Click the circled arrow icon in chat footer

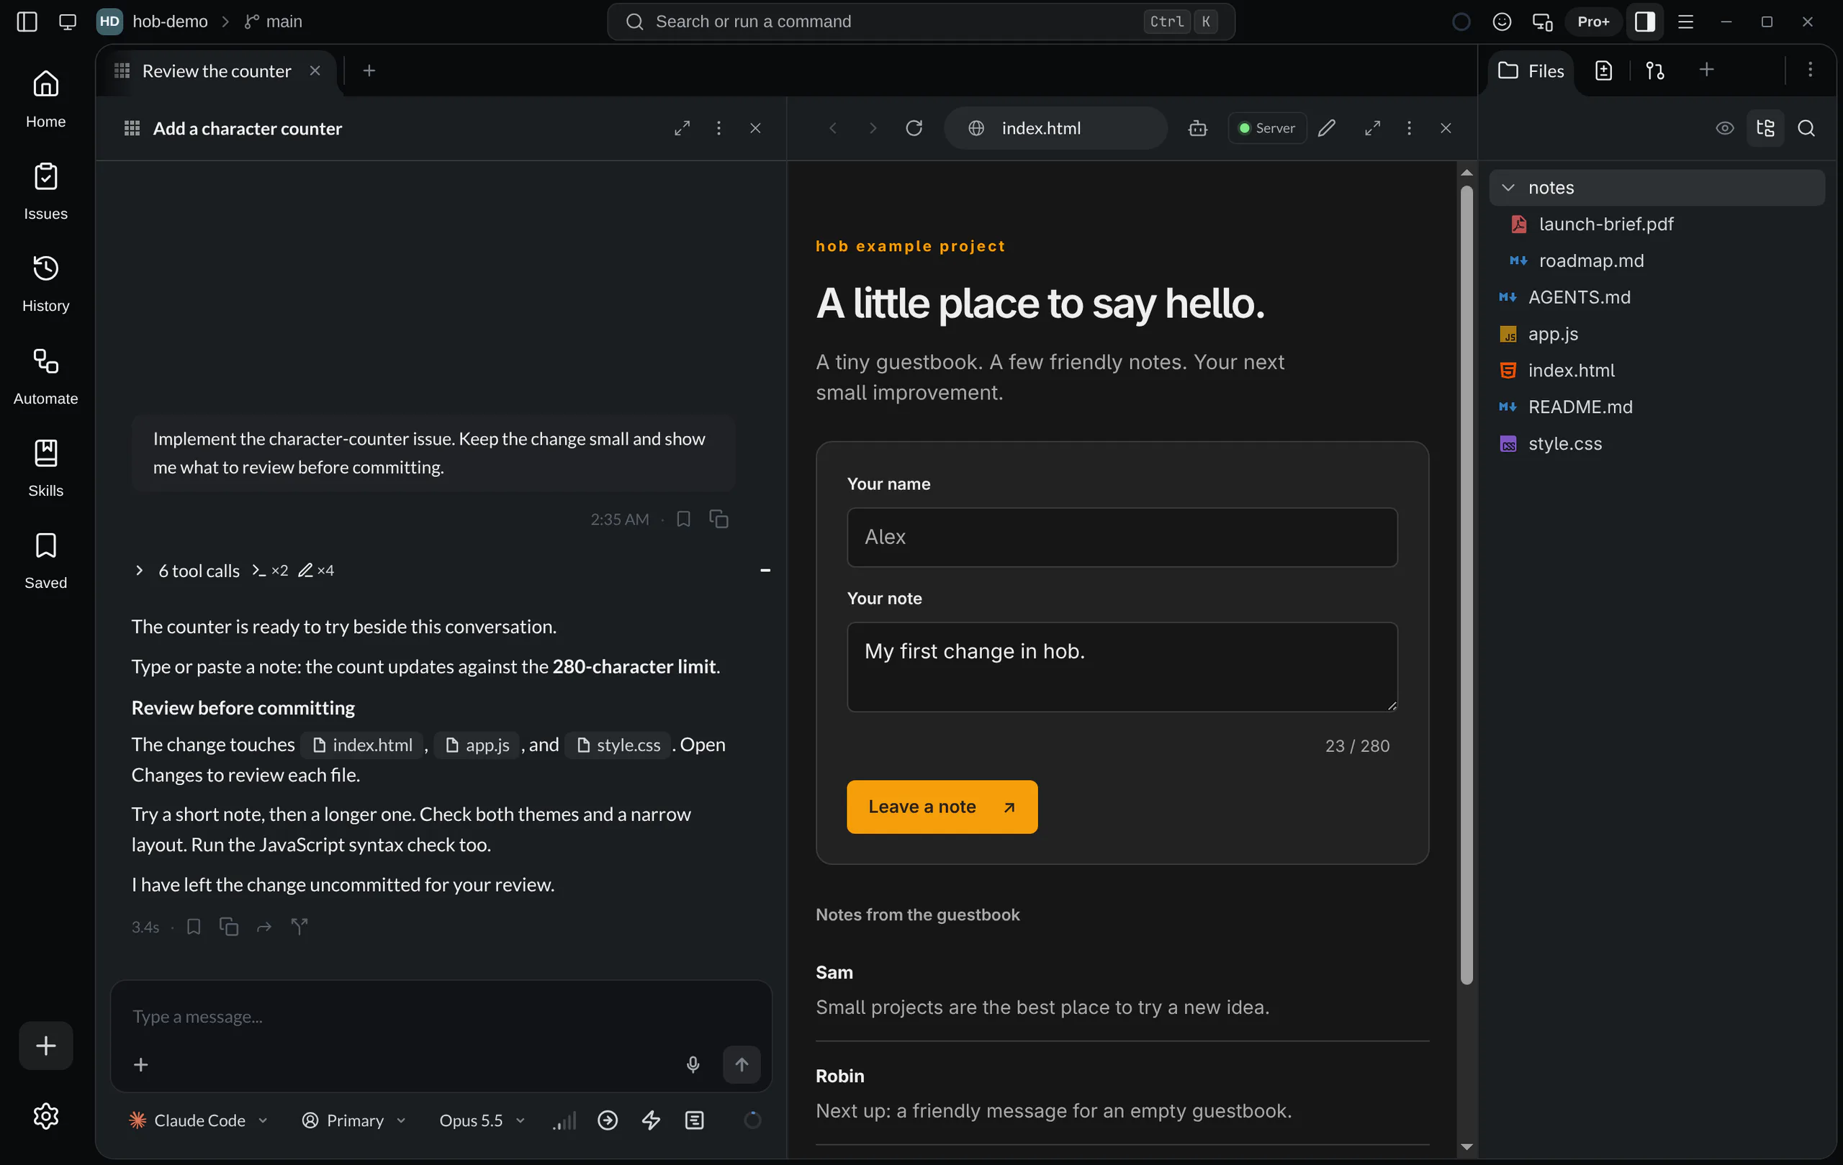pyautogui.click(x=608, y=1120)
